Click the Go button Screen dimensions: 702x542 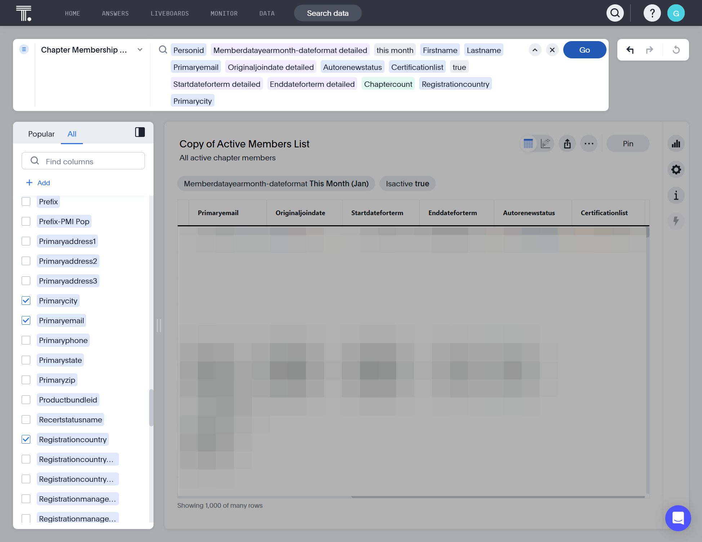(x=585, y=50)
